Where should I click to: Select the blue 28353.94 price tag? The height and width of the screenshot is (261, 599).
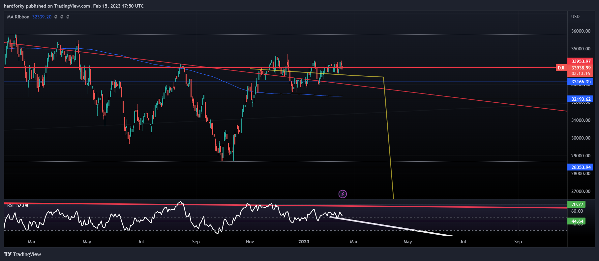pos(580,167)
